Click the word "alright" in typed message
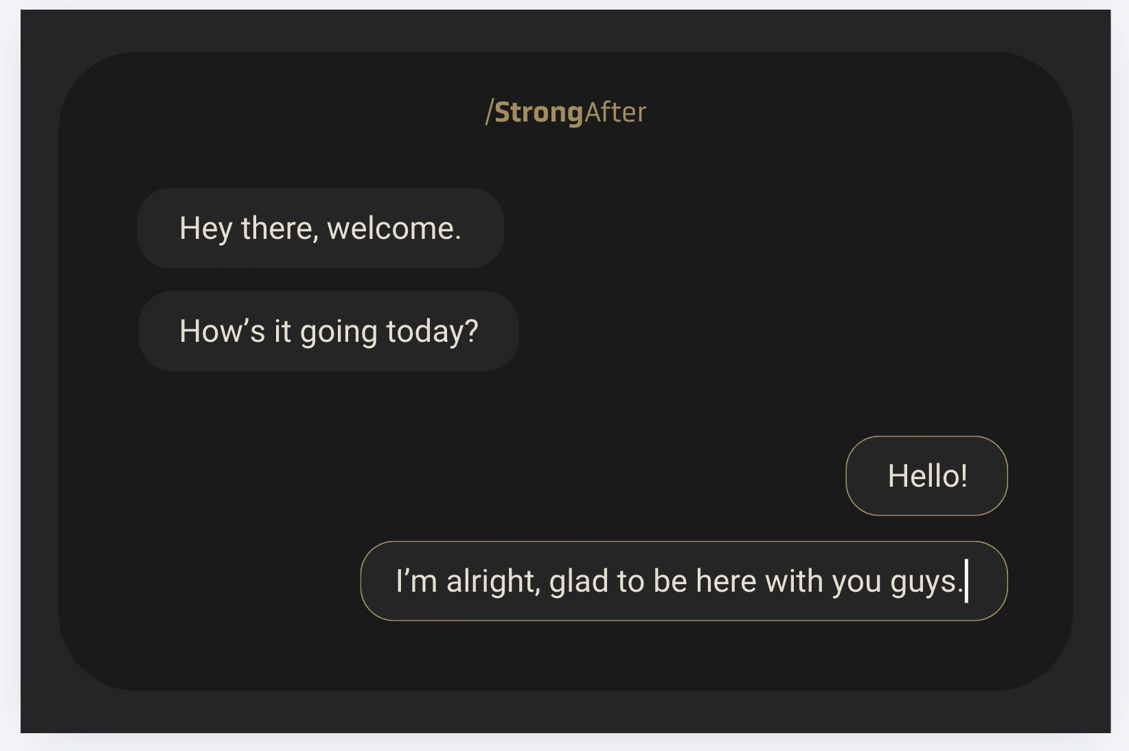The image size is (1129, 751). pyautogui.click(x=492, y=581)
